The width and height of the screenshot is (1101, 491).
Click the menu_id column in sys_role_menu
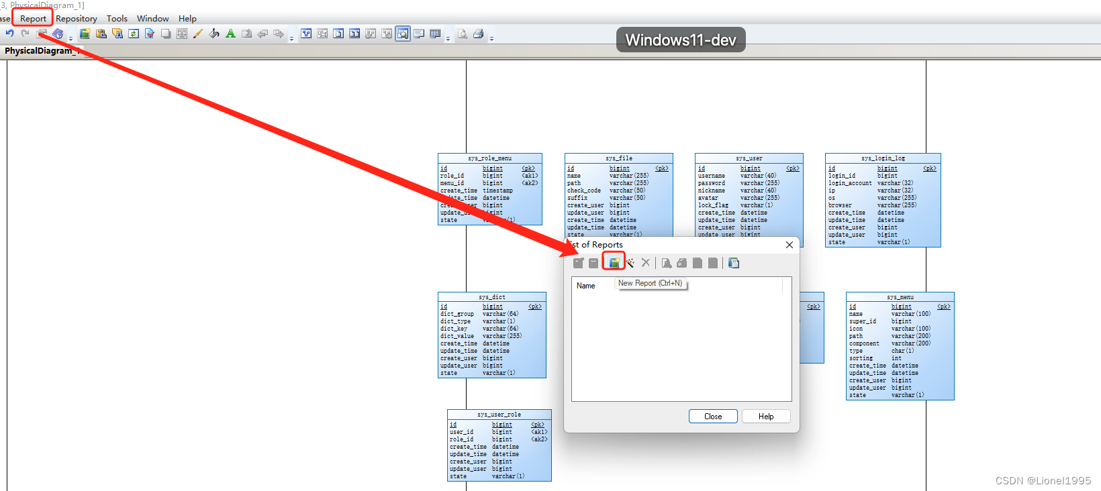[x=452, y=183]
